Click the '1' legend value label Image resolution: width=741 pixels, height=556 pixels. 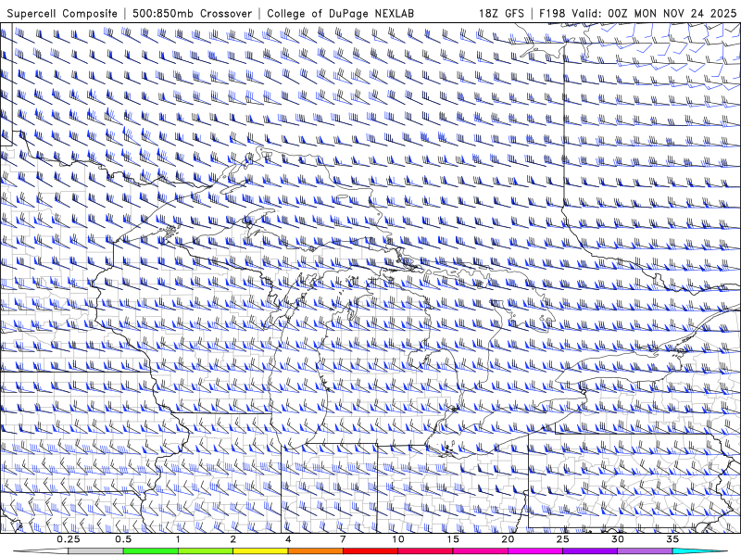tap(178, 539)
